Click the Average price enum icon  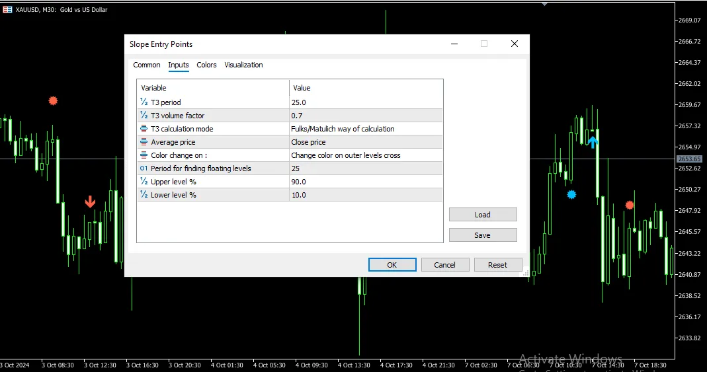pos(144,142)
